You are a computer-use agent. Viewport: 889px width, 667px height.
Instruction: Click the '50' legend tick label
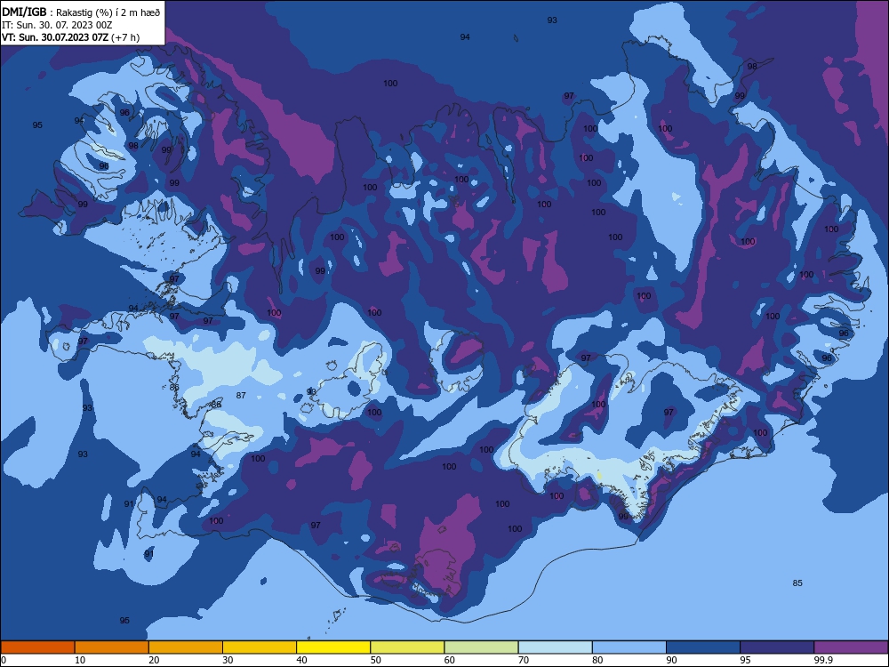[x=376, y=660]
